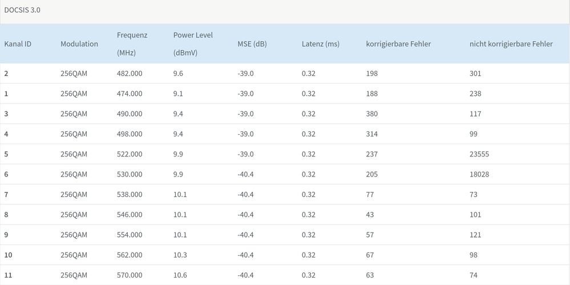Click the nicht korrigierbare Fehler header
The image size is (570, 285).
click(x=511, y=44)
